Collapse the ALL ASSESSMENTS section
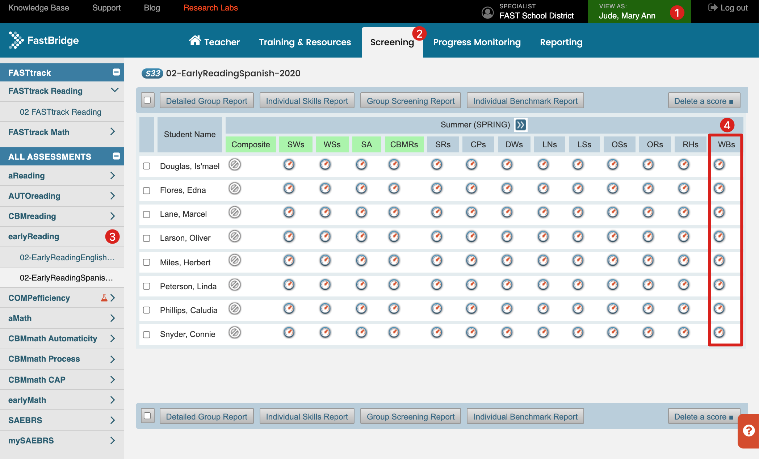Viewport: 759px width, 459px height. pyautogui.click(x=116, y=156)
